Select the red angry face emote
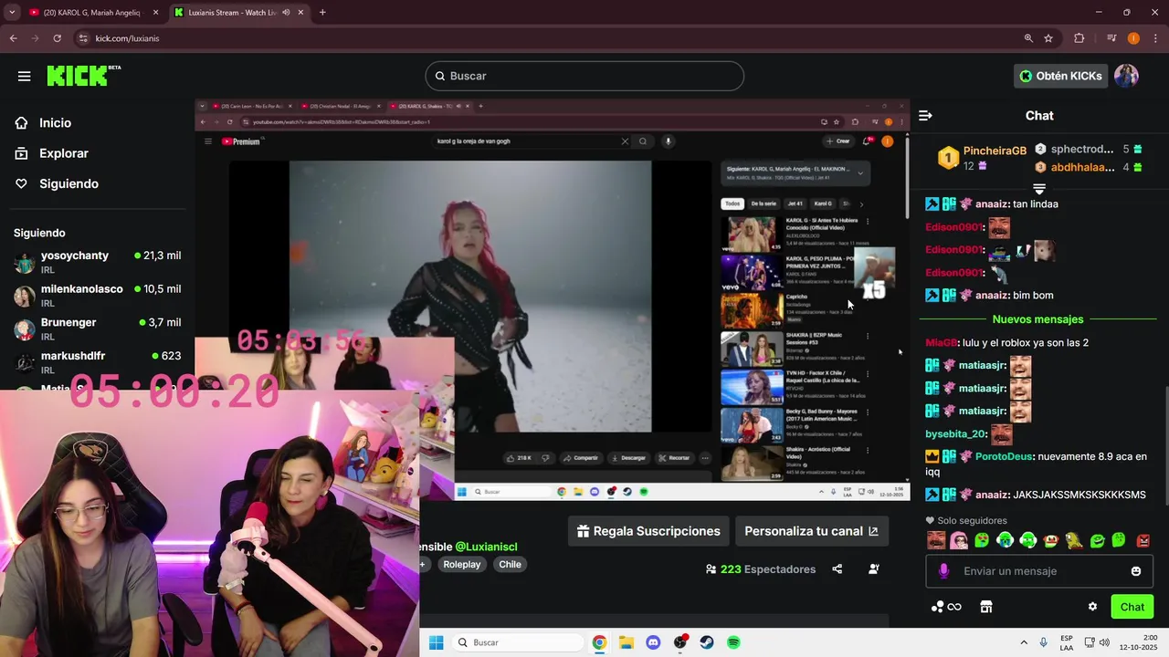This screenshot has height=657, width=1169. [x=1143, y=540]
